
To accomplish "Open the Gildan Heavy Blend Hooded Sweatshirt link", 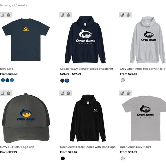I will 86,69.
